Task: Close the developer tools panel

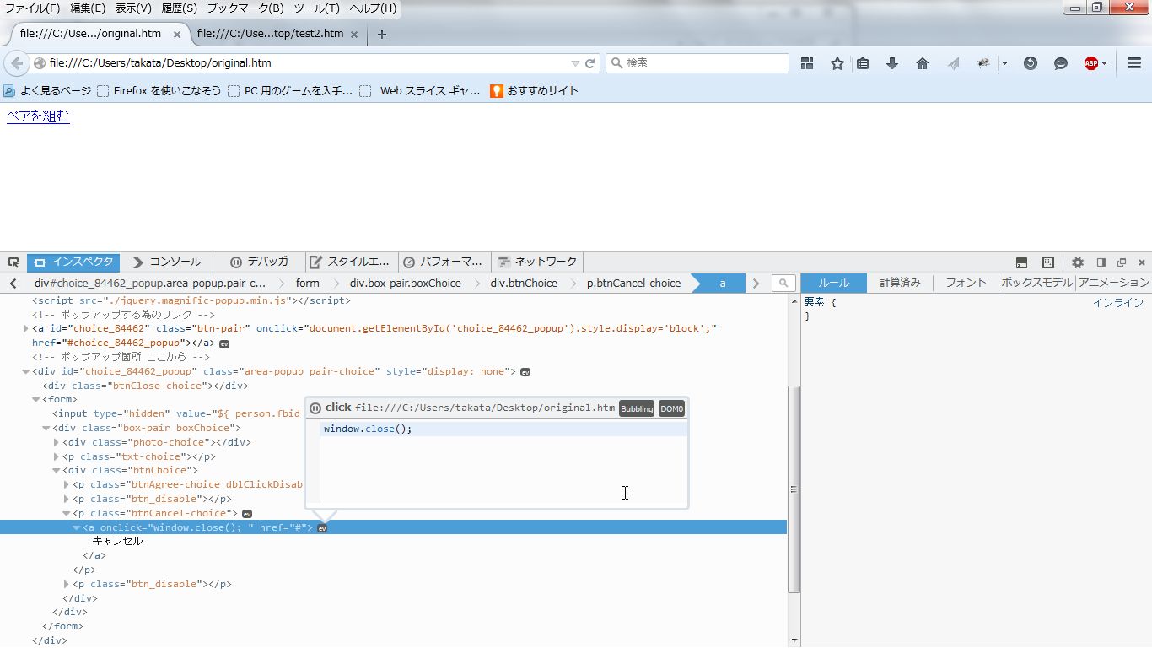Action: [1142, 262]
